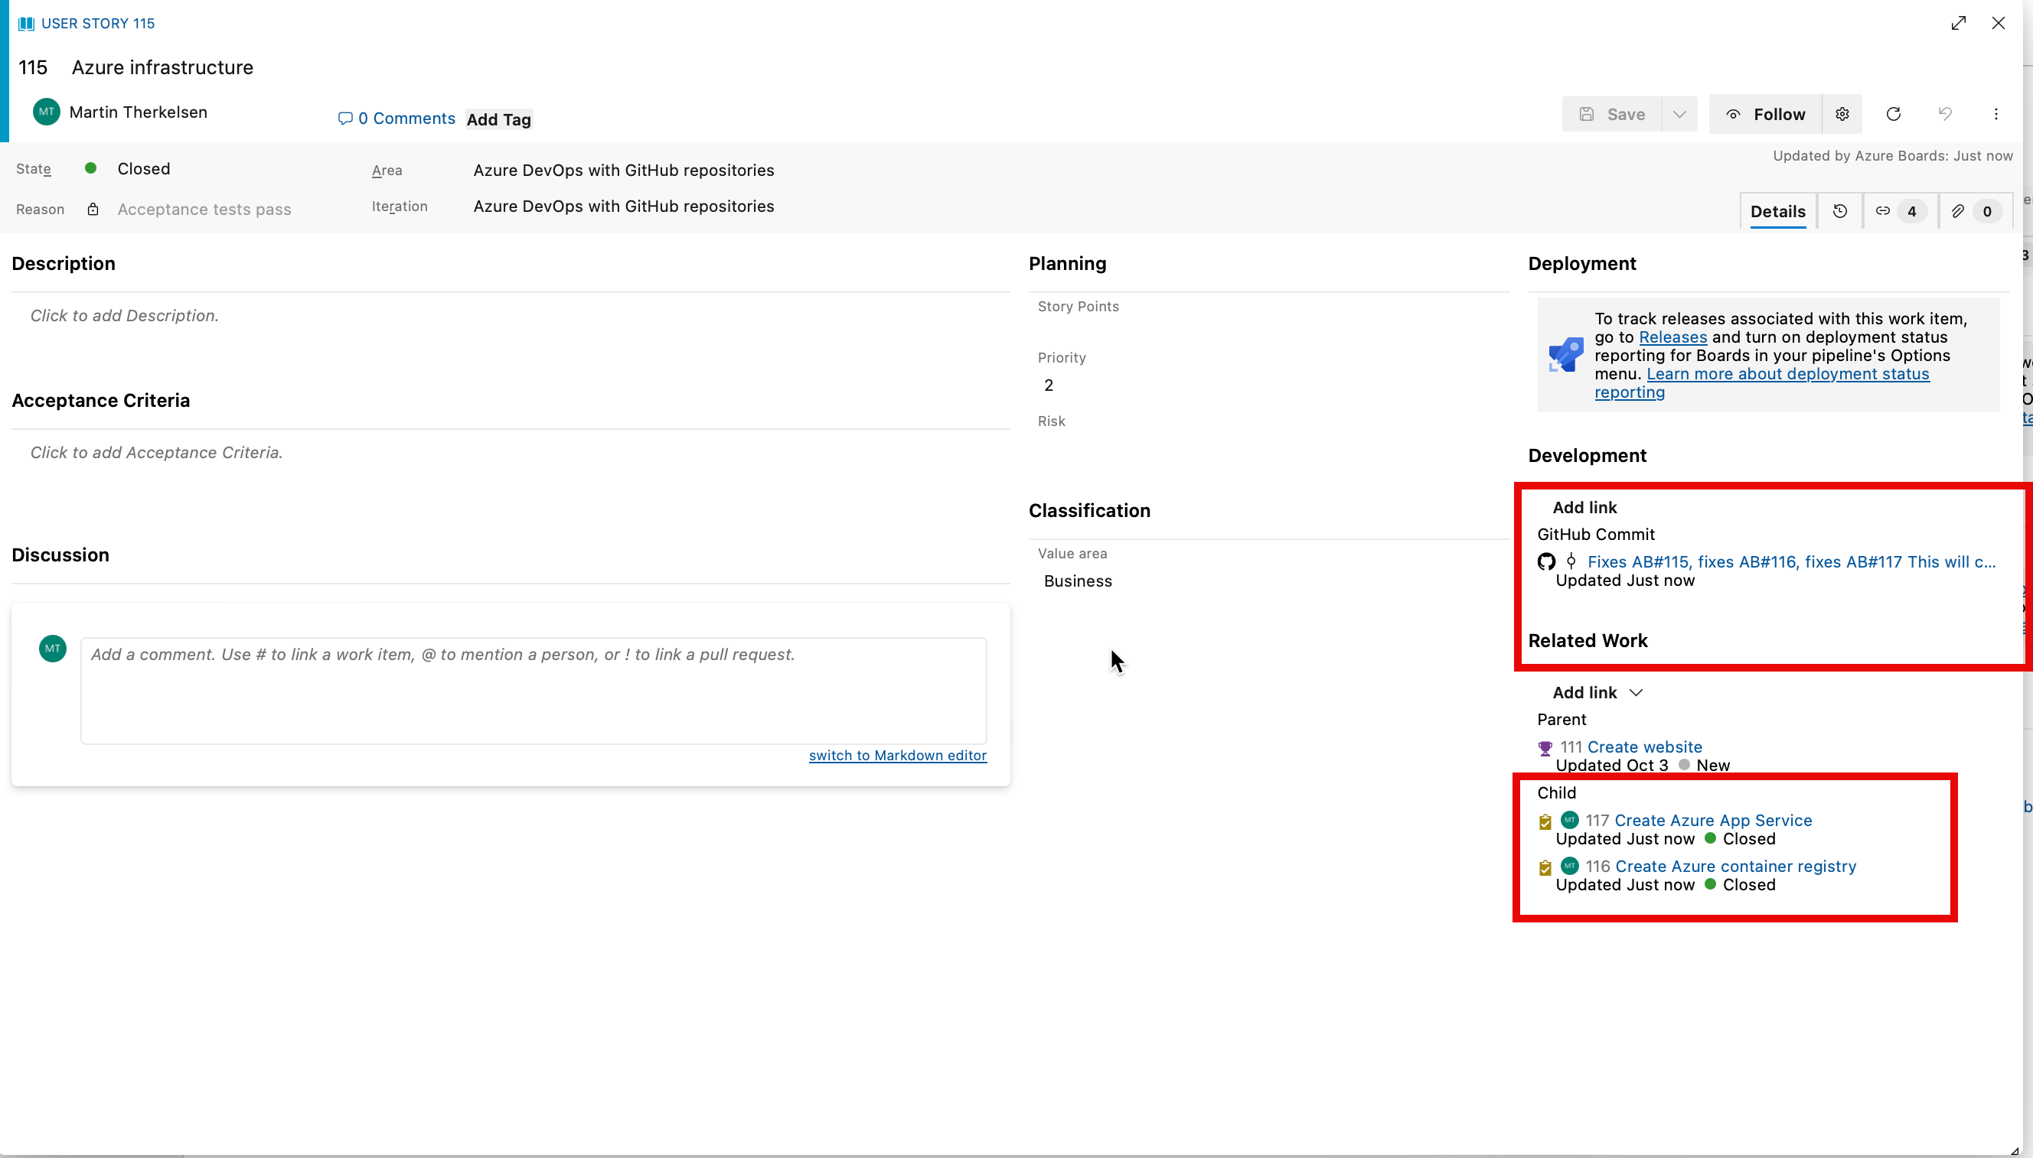Click the 'USER STORY 115' header text

[98, 23]
